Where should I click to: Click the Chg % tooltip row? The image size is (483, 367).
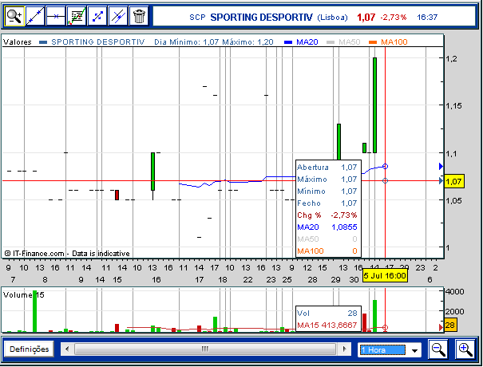point(327,215)
